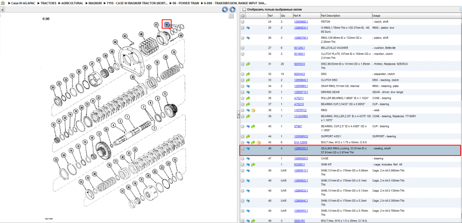Click green arrow icon for ref 32 DISC

(x=248, y=74)
